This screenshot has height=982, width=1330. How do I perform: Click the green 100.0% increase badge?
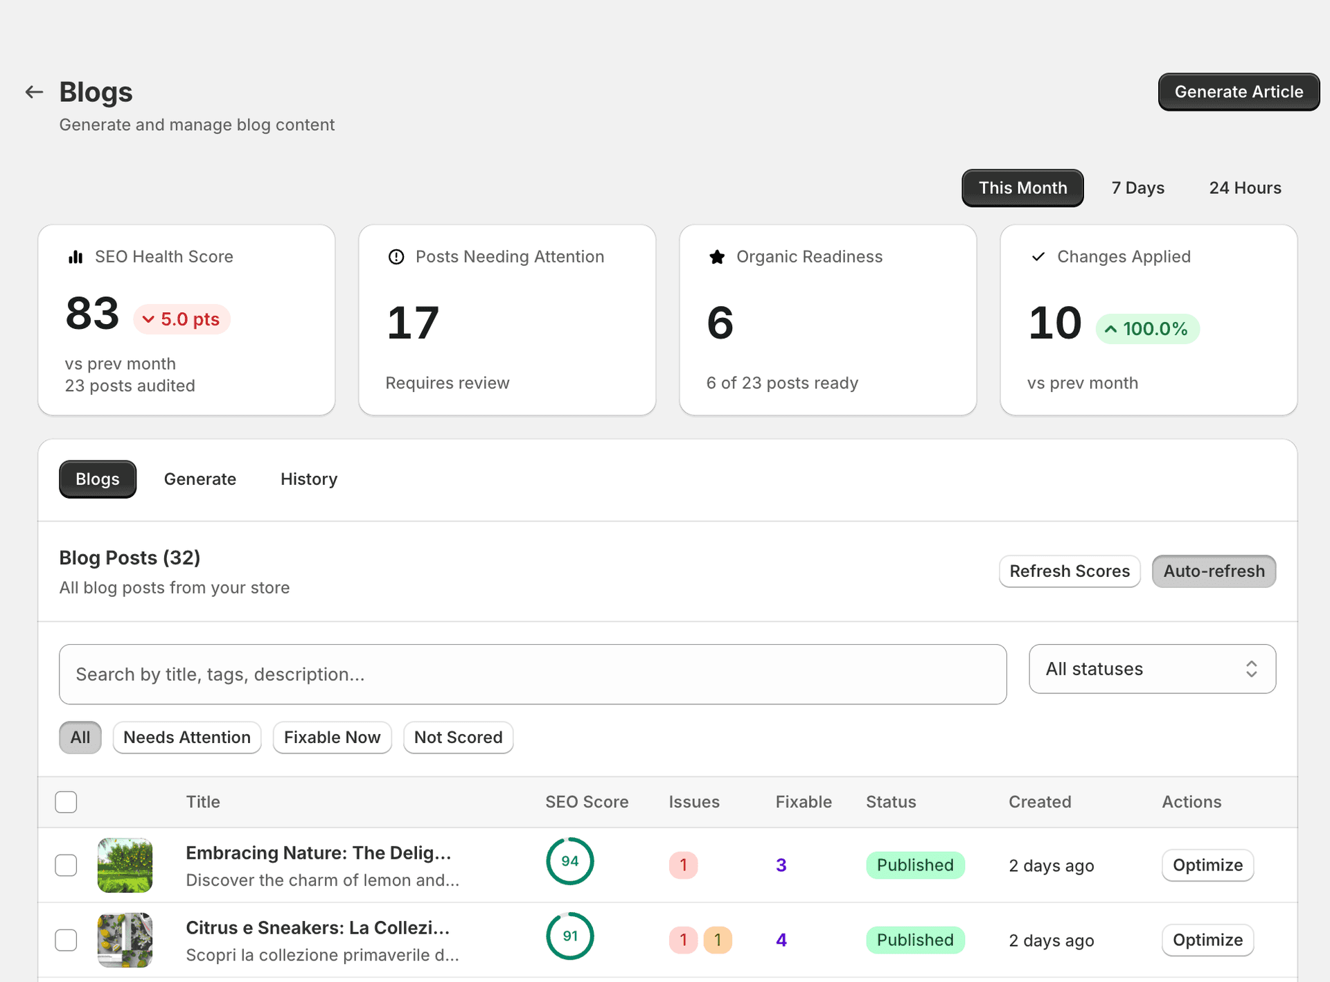point(1146,329)
